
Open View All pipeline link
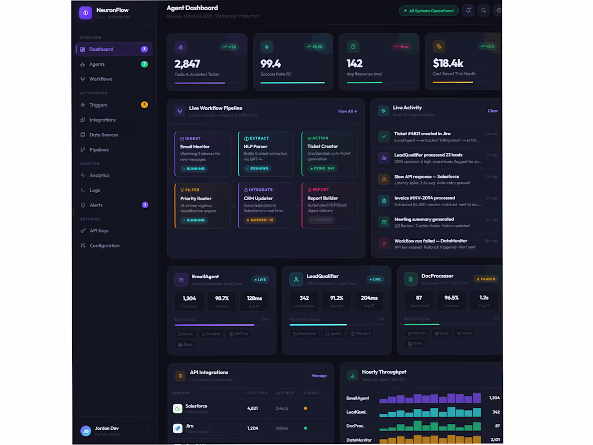(347, 111)
